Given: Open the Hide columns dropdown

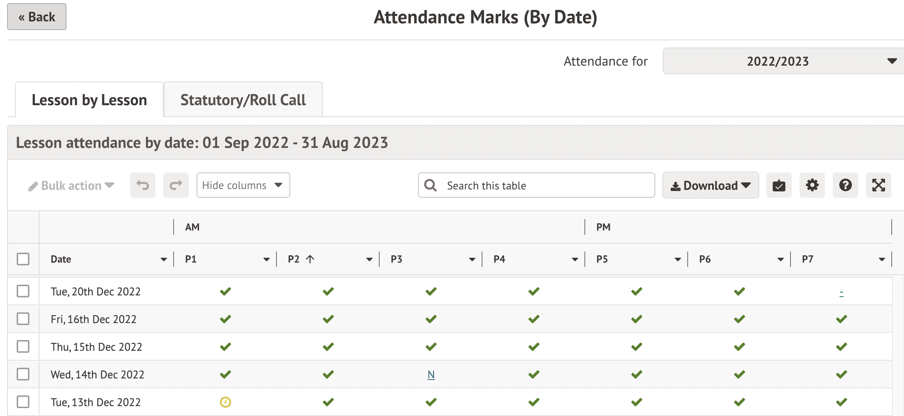Looking at the screenshot, I should coord(243,185).
